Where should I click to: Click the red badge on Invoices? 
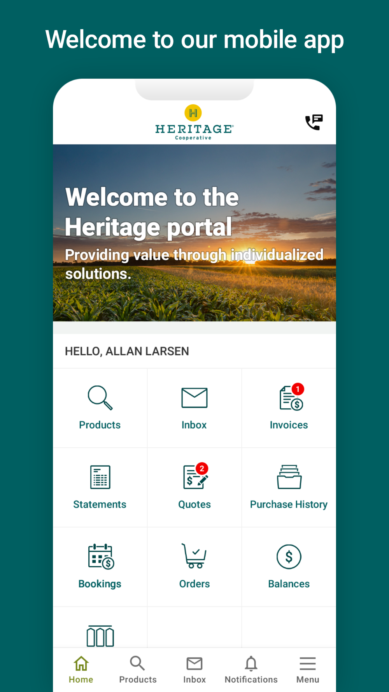pyautogui.click(x=298, y=389)
